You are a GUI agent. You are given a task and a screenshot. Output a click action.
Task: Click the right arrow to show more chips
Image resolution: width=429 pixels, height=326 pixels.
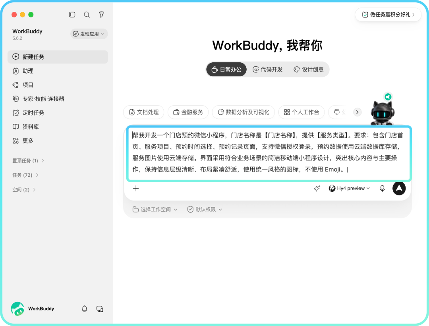tap(357, 112)
